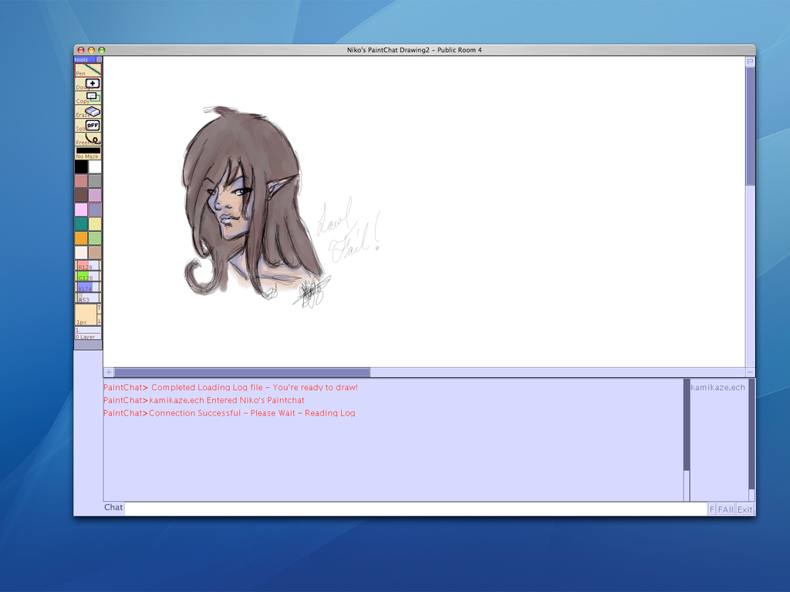The image size is (790, 592).
Task: Select user kamikaze.ech in the user list
Action: [x=717, y=387]
